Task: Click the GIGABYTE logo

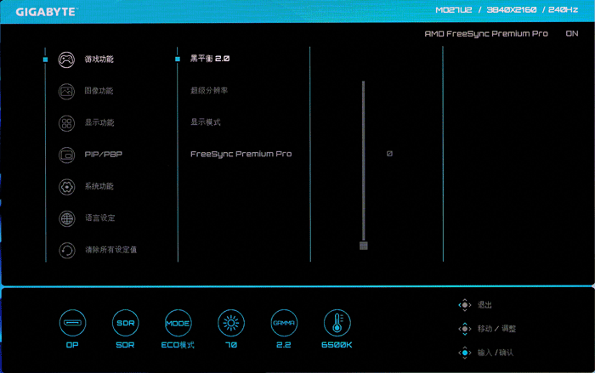Action: 46,12
